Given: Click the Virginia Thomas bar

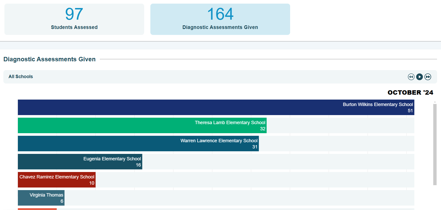Looking at the screenshot, I should [x=41, y=198].
